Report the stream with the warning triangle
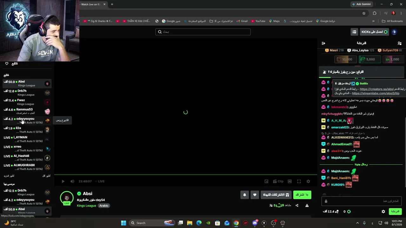The height and width of the screenshot is (228, 406). point(307,206)
